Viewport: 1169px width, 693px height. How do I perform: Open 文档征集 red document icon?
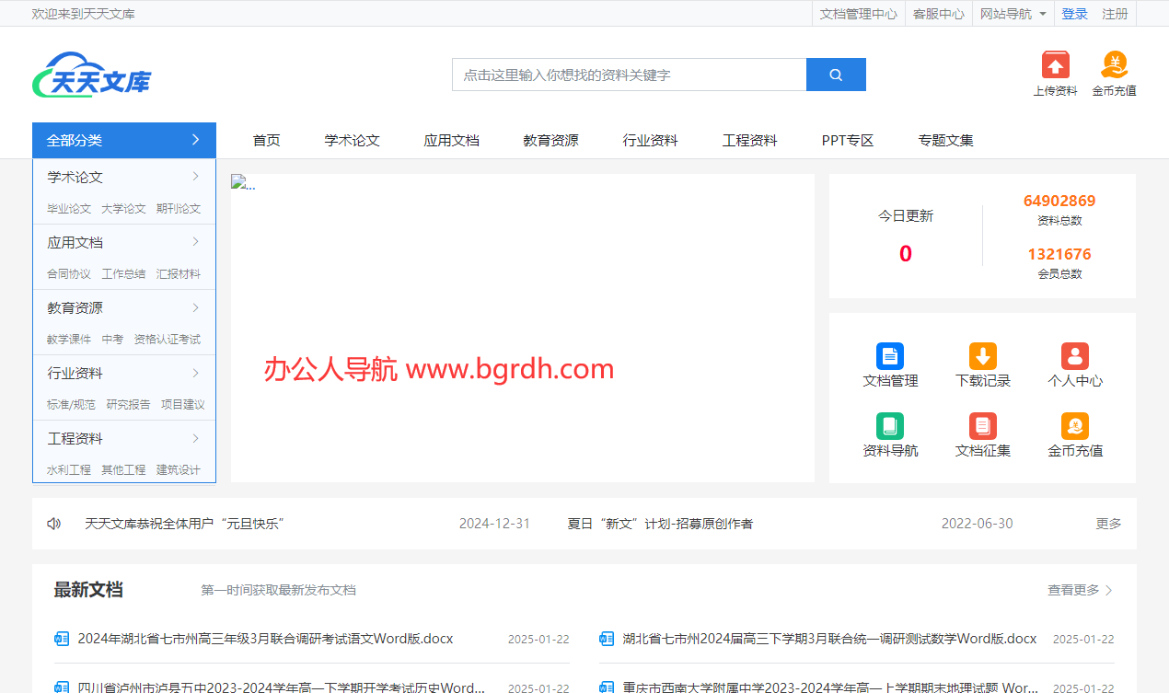(x=983, y=426)
